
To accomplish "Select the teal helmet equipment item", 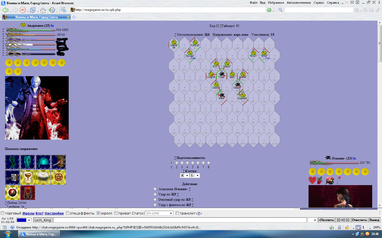I will 43,162.
